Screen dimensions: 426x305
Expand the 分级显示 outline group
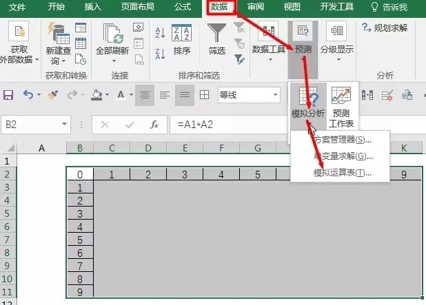coord(336,41)
